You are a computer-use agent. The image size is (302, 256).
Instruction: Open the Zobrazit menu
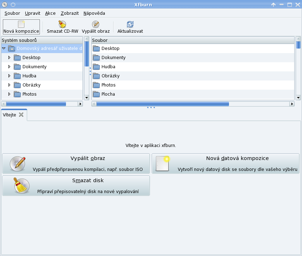[70, 13]
